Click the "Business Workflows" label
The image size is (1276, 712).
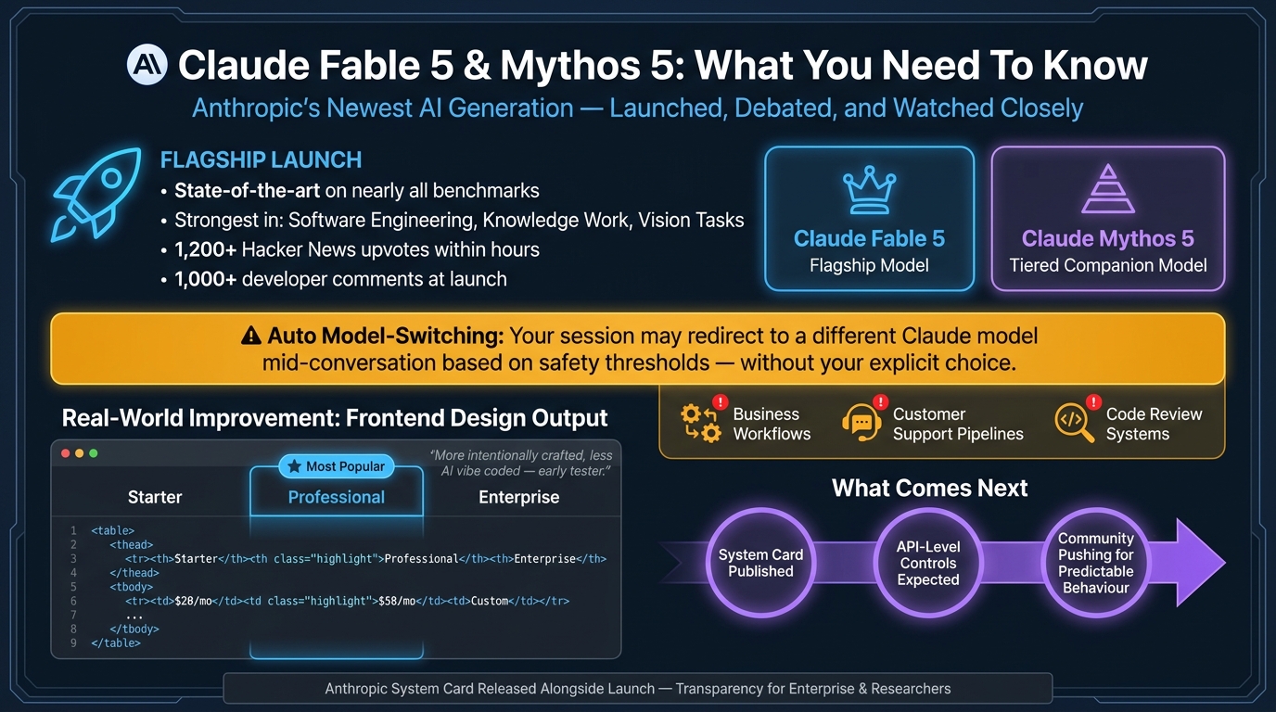(x=772, y=424)
